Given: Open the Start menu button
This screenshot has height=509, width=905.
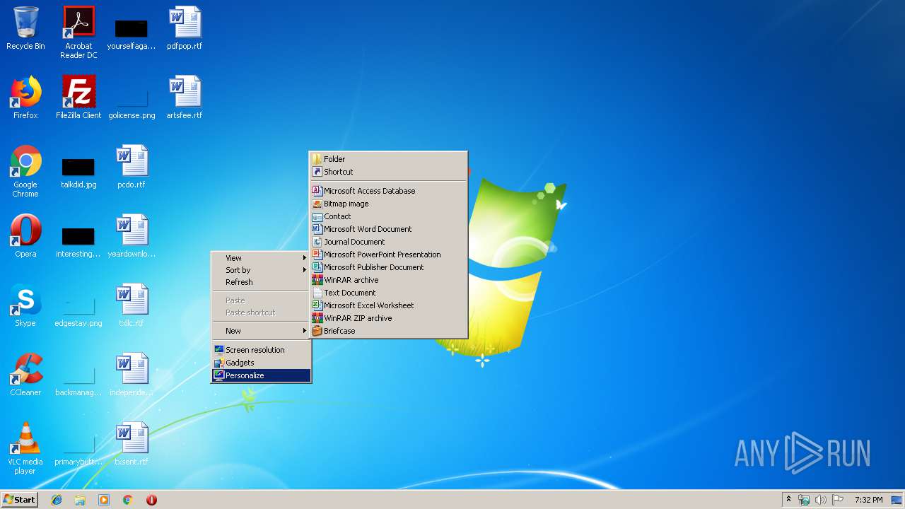Looking at the screenshot, I should click(x=20, y=500).
